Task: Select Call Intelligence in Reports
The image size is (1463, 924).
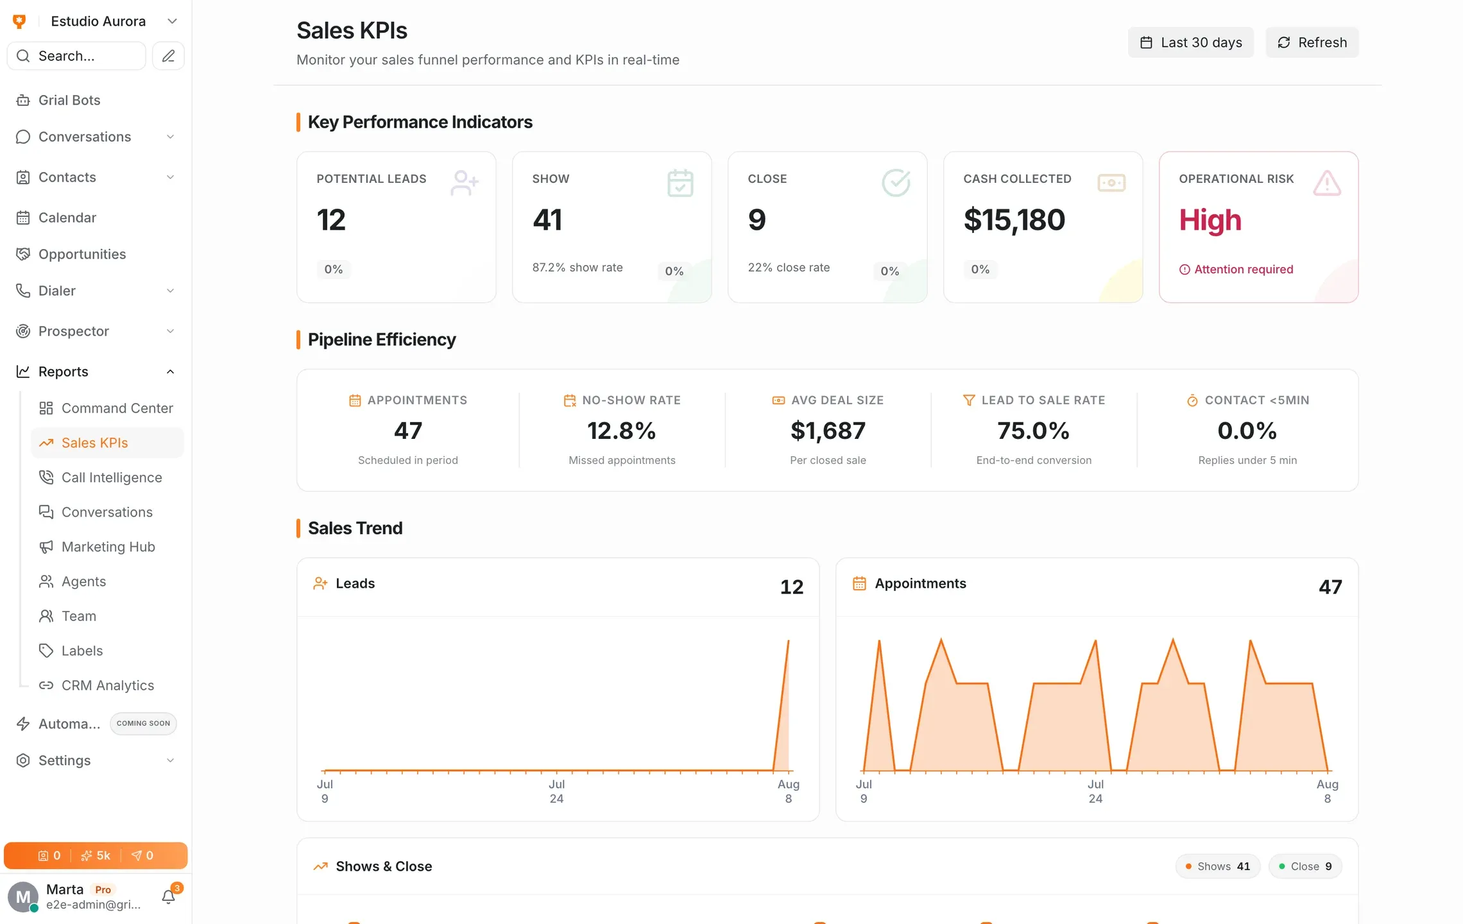Action: pyautogui.click(x=107, y=477)
